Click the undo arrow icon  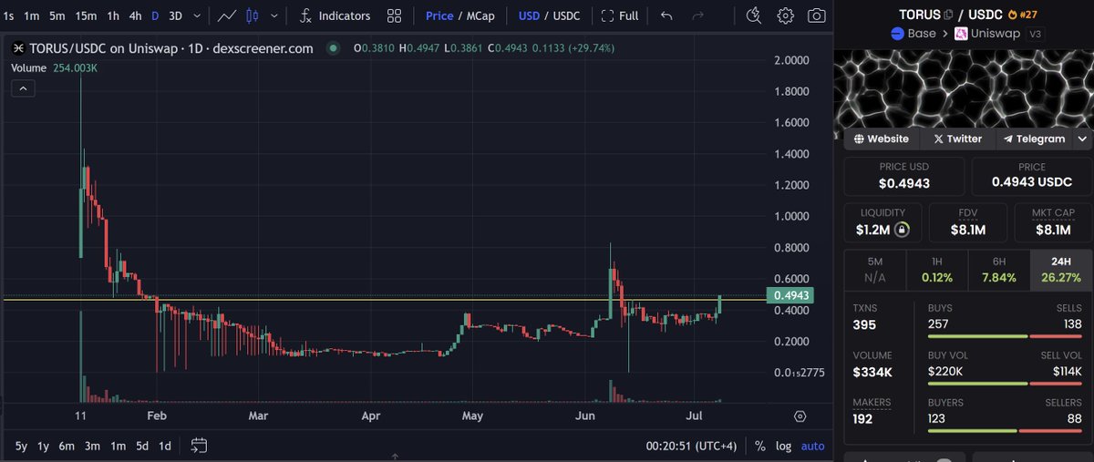[667, 15]
